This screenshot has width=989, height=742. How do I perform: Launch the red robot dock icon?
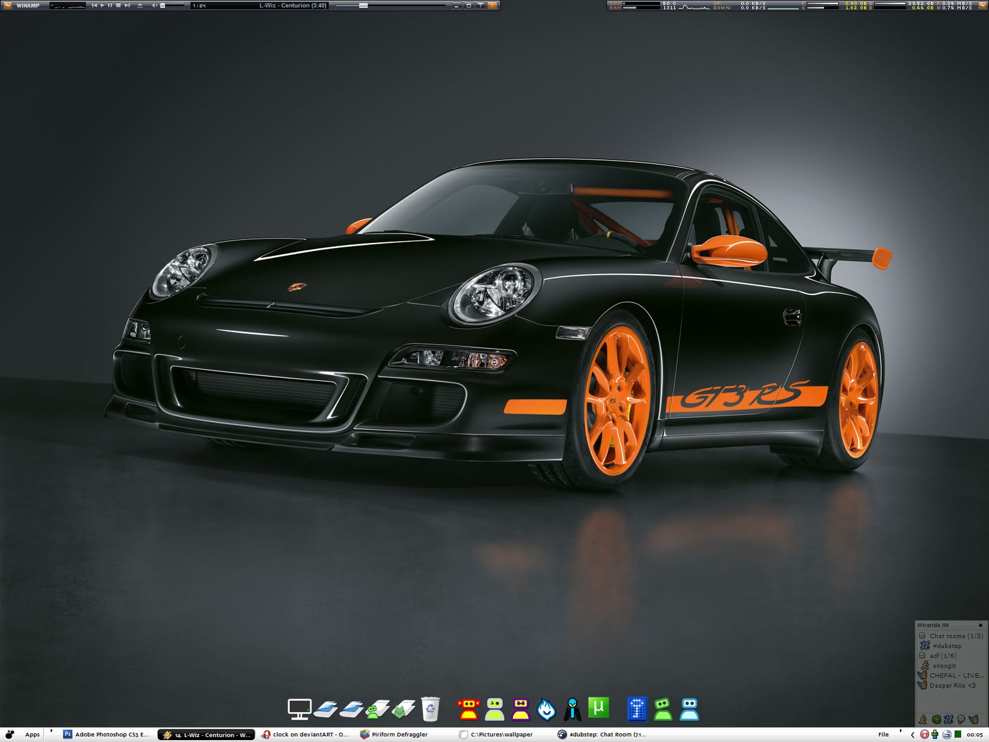469,709
